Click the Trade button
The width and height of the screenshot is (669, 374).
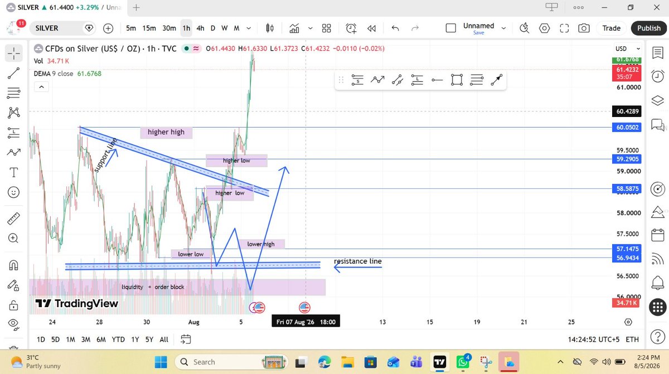click(x=611, y=28)
